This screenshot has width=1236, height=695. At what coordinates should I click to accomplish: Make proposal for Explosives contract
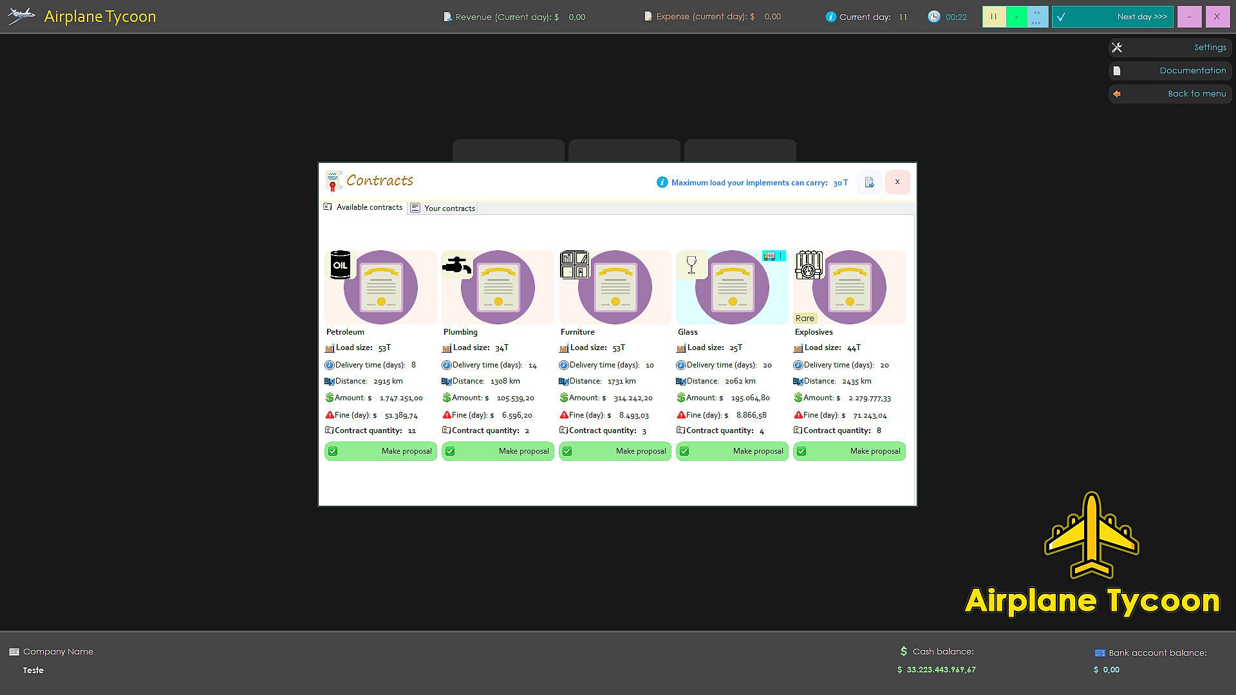(x=849, y=451)
